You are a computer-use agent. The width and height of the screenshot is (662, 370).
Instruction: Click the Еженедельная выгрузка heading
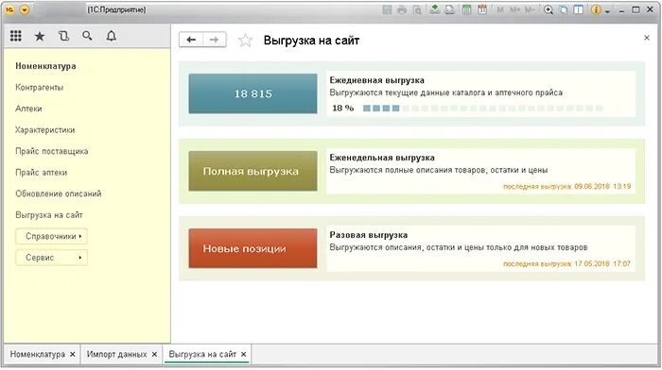pos(382,158)
